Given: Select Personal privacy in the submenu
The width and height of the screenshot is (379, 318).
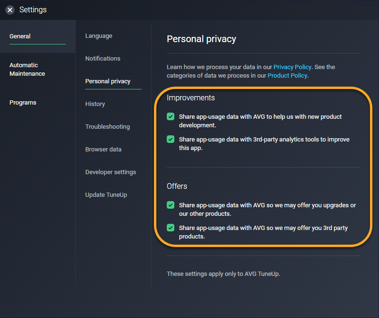Looking at the screenshot, I should (108, 81).
